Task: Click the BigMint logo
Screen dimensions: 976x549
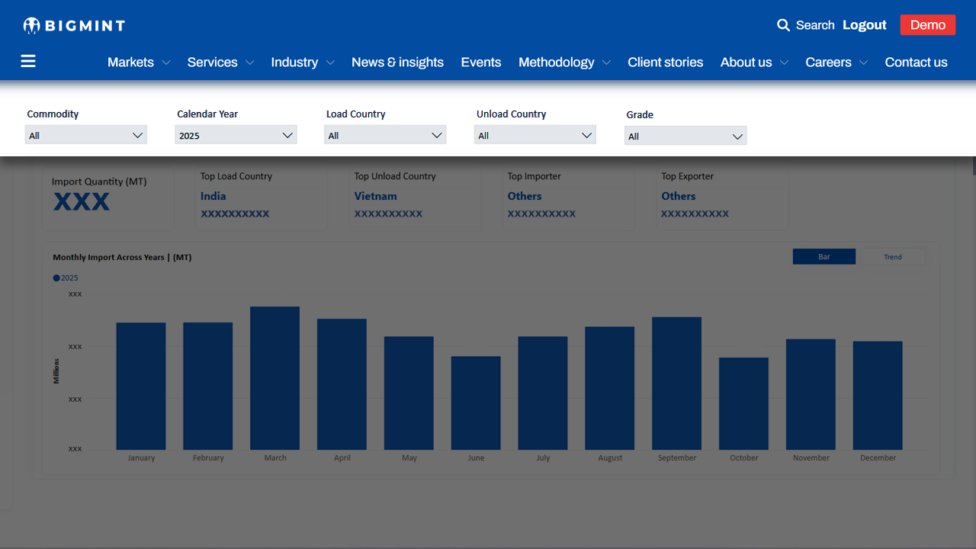Action: 74,26
